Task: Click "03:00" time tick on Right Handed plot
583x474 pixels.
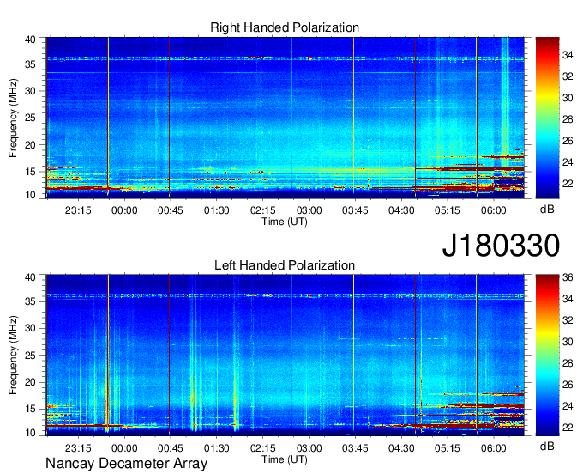Action: coord(309,210)
